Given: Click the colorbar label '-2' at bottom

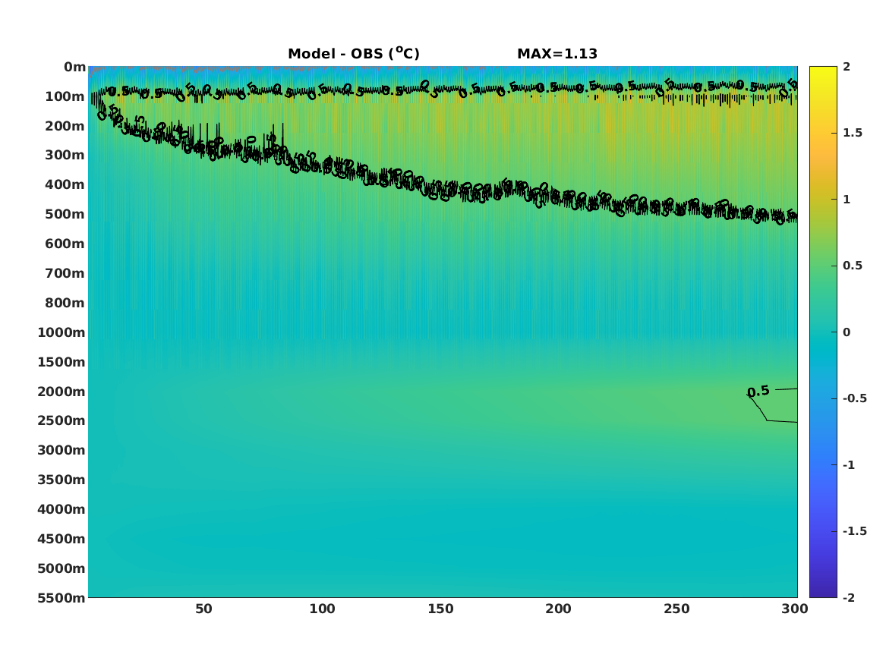Looking at the screenshot, I should pyautogui.click(x=849, y=598).
